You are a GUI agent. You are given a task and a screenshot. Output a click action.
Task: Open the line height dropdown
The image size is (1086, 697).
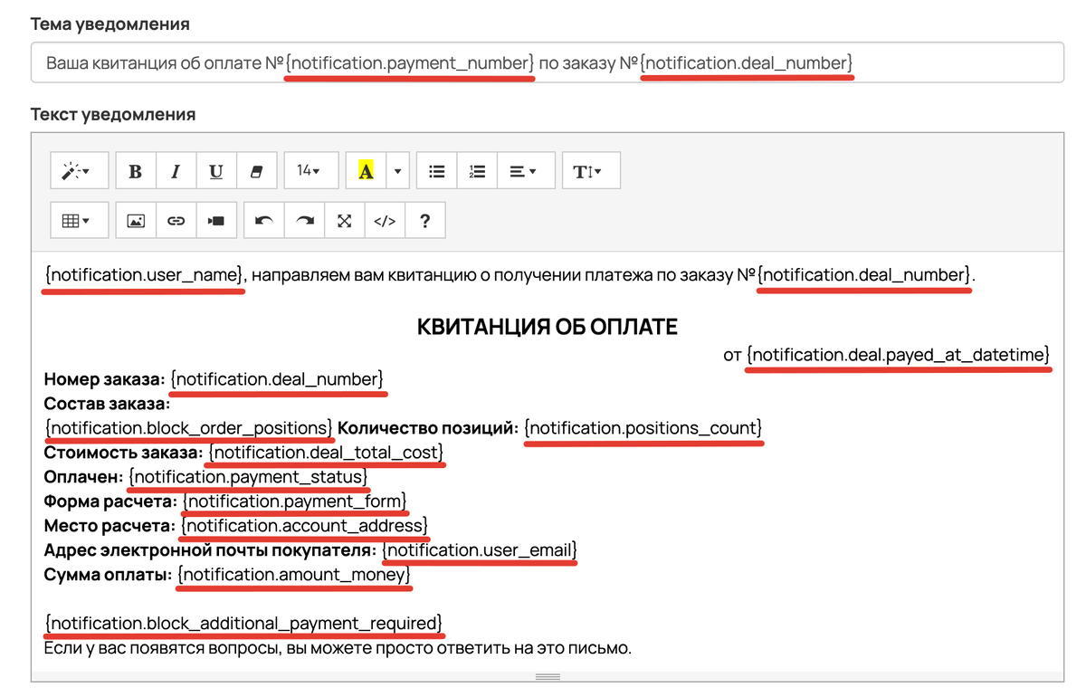click(x=590, y=170)
